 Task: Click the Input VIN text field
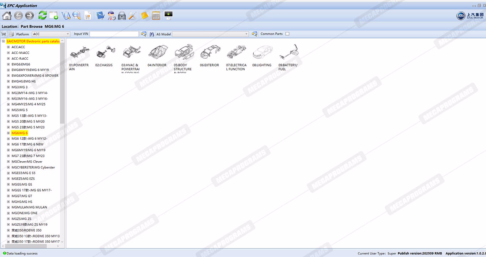(x=114, y=34)
